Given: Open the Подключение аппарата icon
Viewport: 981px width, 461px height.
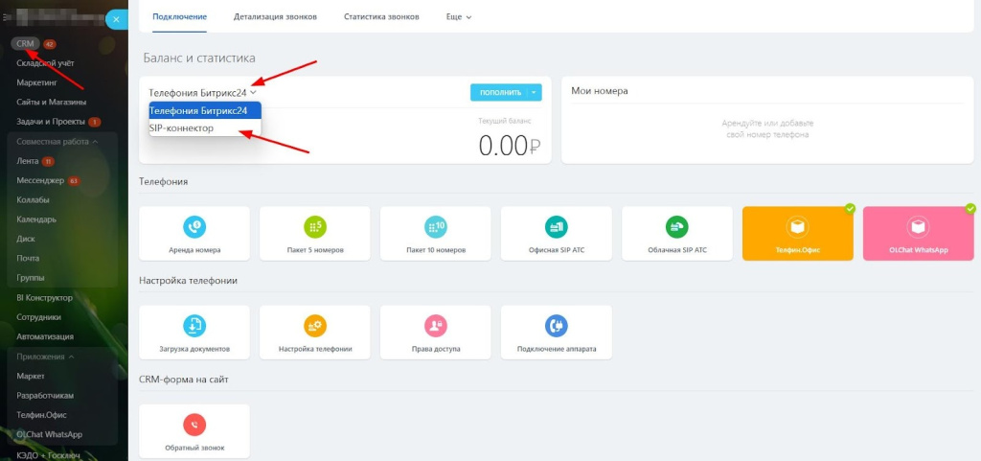Looking at the screenshot, I should [x=557, y=326].
